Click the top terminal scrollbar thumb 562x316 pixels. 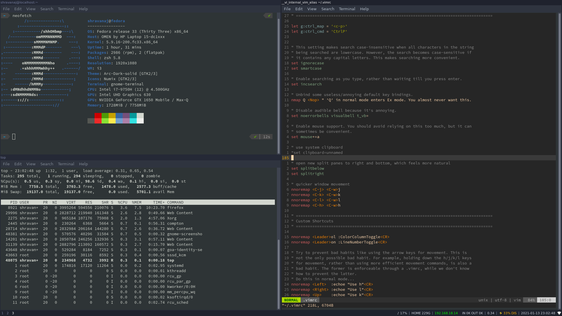point(278,274)
